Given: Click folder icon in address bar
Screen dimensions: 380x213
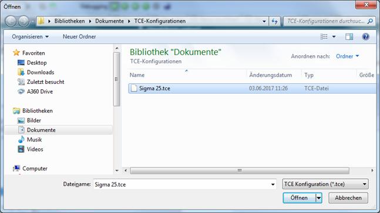Looking at the screenshot, I should pos(41,21).
